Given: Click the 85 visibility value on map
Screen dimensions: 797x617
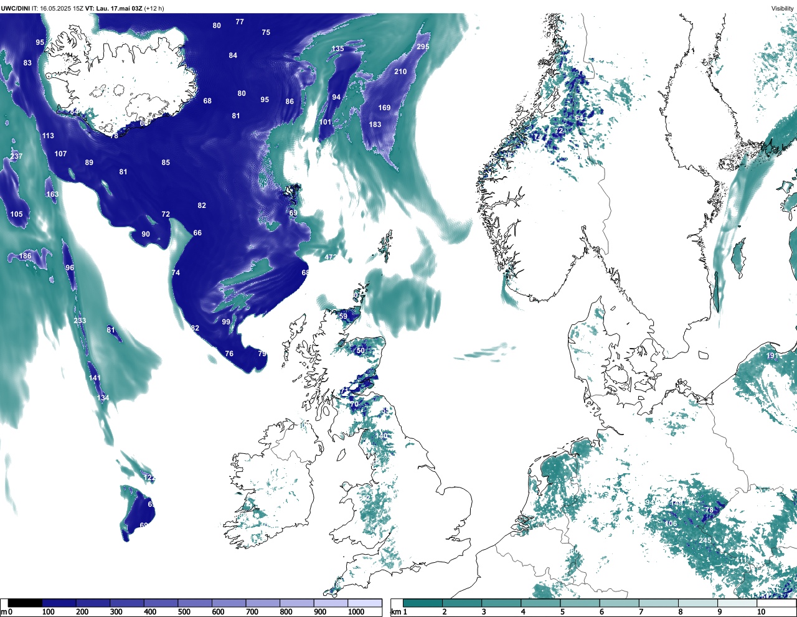Looking at the screenshot, I should tap(166, 162).
